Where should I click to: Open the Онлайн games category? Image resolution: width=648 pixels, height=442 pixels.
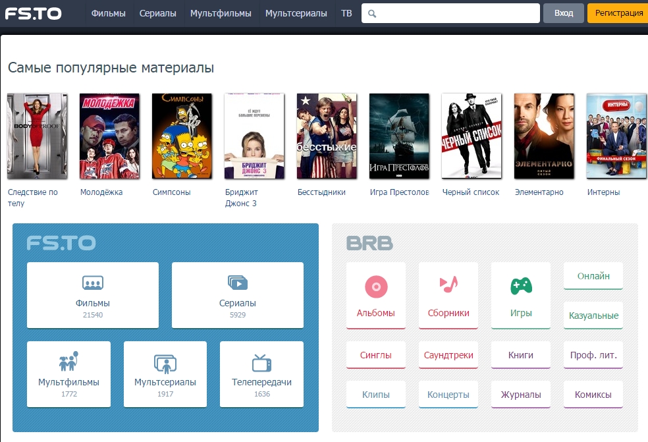tap(593, 276)
